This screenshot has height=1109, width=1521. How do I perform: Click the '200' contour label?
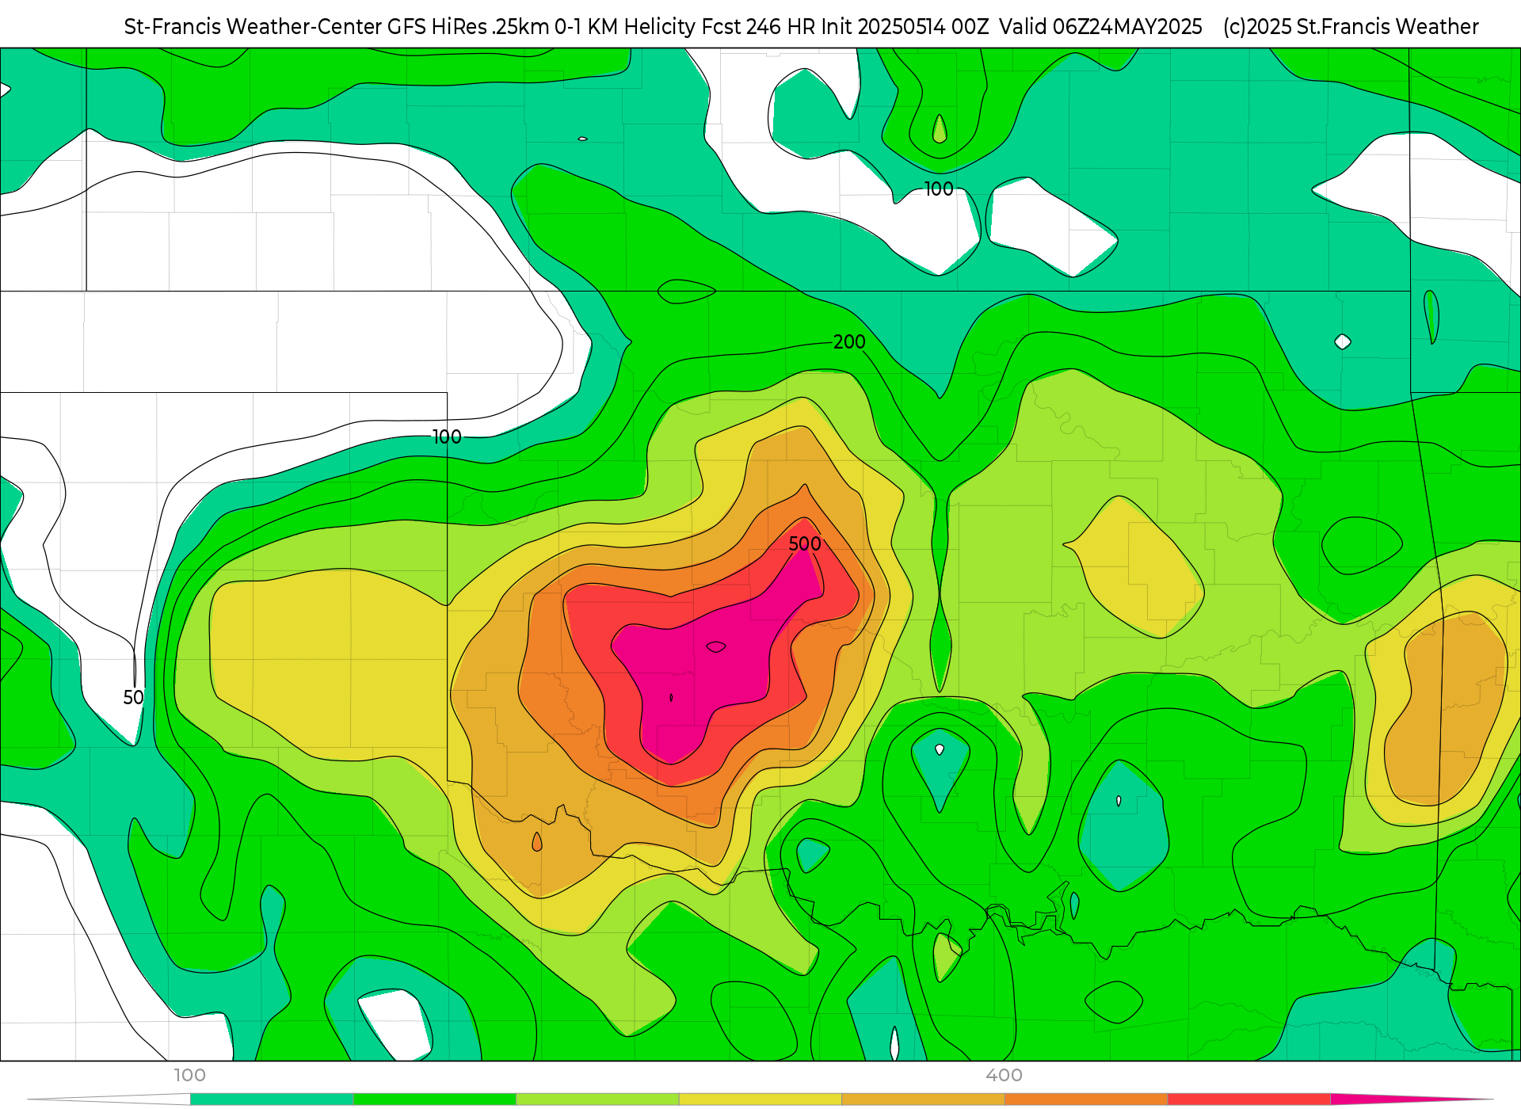tap(849, 341)
